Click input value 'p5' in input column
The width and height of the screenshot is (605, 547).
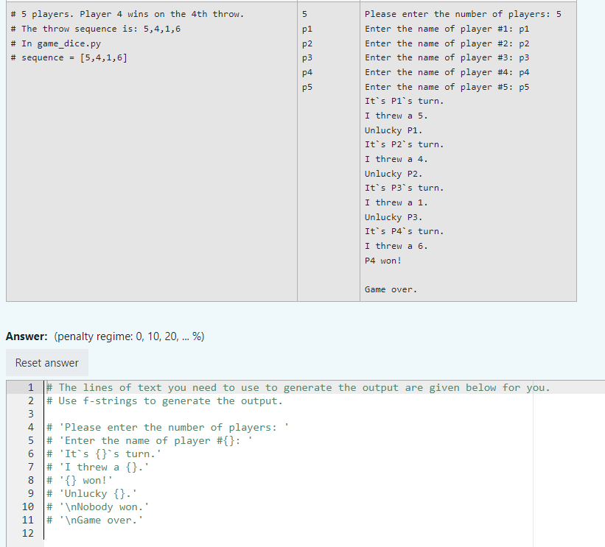tap(307, 87)
